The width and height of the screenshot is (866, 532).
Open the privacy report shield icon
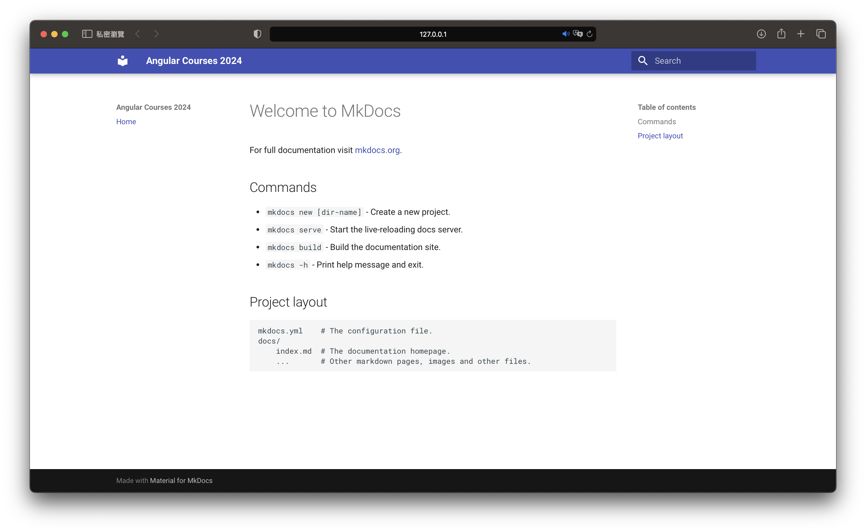pyautogui.click(x=257, y=34)
